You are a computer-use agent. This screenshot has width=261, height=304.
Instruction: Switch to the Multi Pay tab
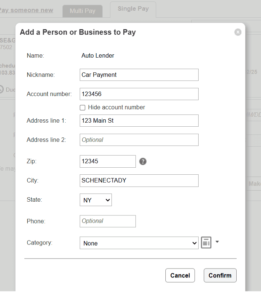[x=82, y=11]
